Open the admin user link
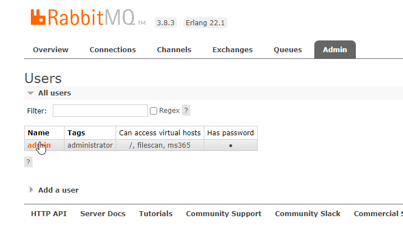This screenshot has height=242, width=403. [39, 145]
